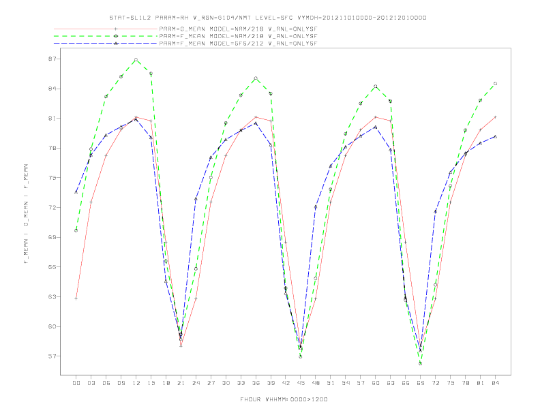Click x-axis hour label 36
540x417 pixels.
(x=256, y=383)
